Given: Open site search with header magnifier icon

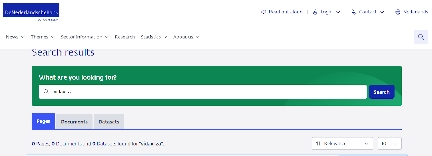Looking at the screenshot, I should click(421, 37).
